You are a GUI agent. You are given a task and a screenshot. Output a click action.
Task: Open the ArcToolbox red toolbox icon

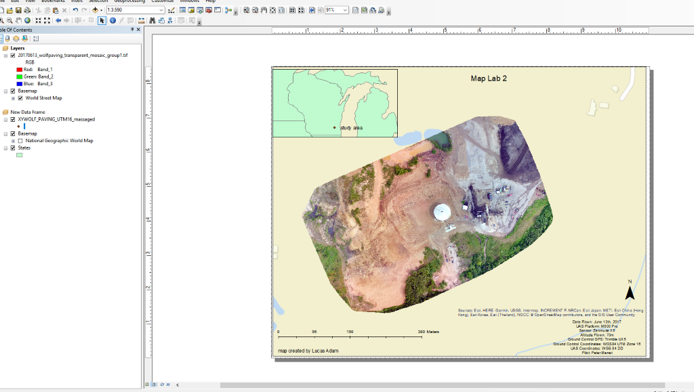209,10
